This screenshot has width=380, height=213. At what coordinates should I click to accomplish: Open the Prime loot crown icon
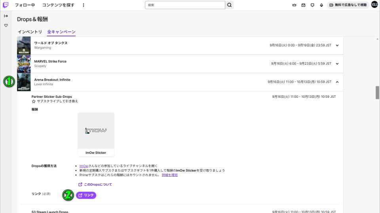coord(294,5)
